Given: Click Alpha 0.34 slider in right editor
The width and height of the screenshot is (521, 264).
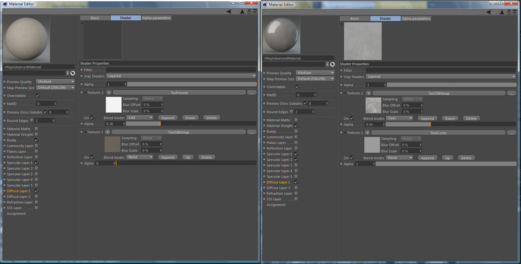Looking at the screenshot, I should tap(451, 124).
